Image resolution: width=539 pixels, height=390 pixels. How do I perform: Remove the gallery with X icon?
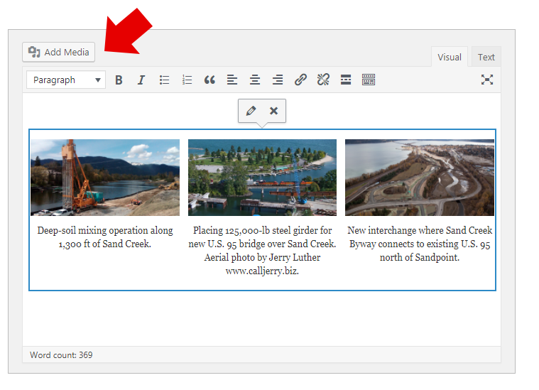pyautogui.click(x=273, y=111)
